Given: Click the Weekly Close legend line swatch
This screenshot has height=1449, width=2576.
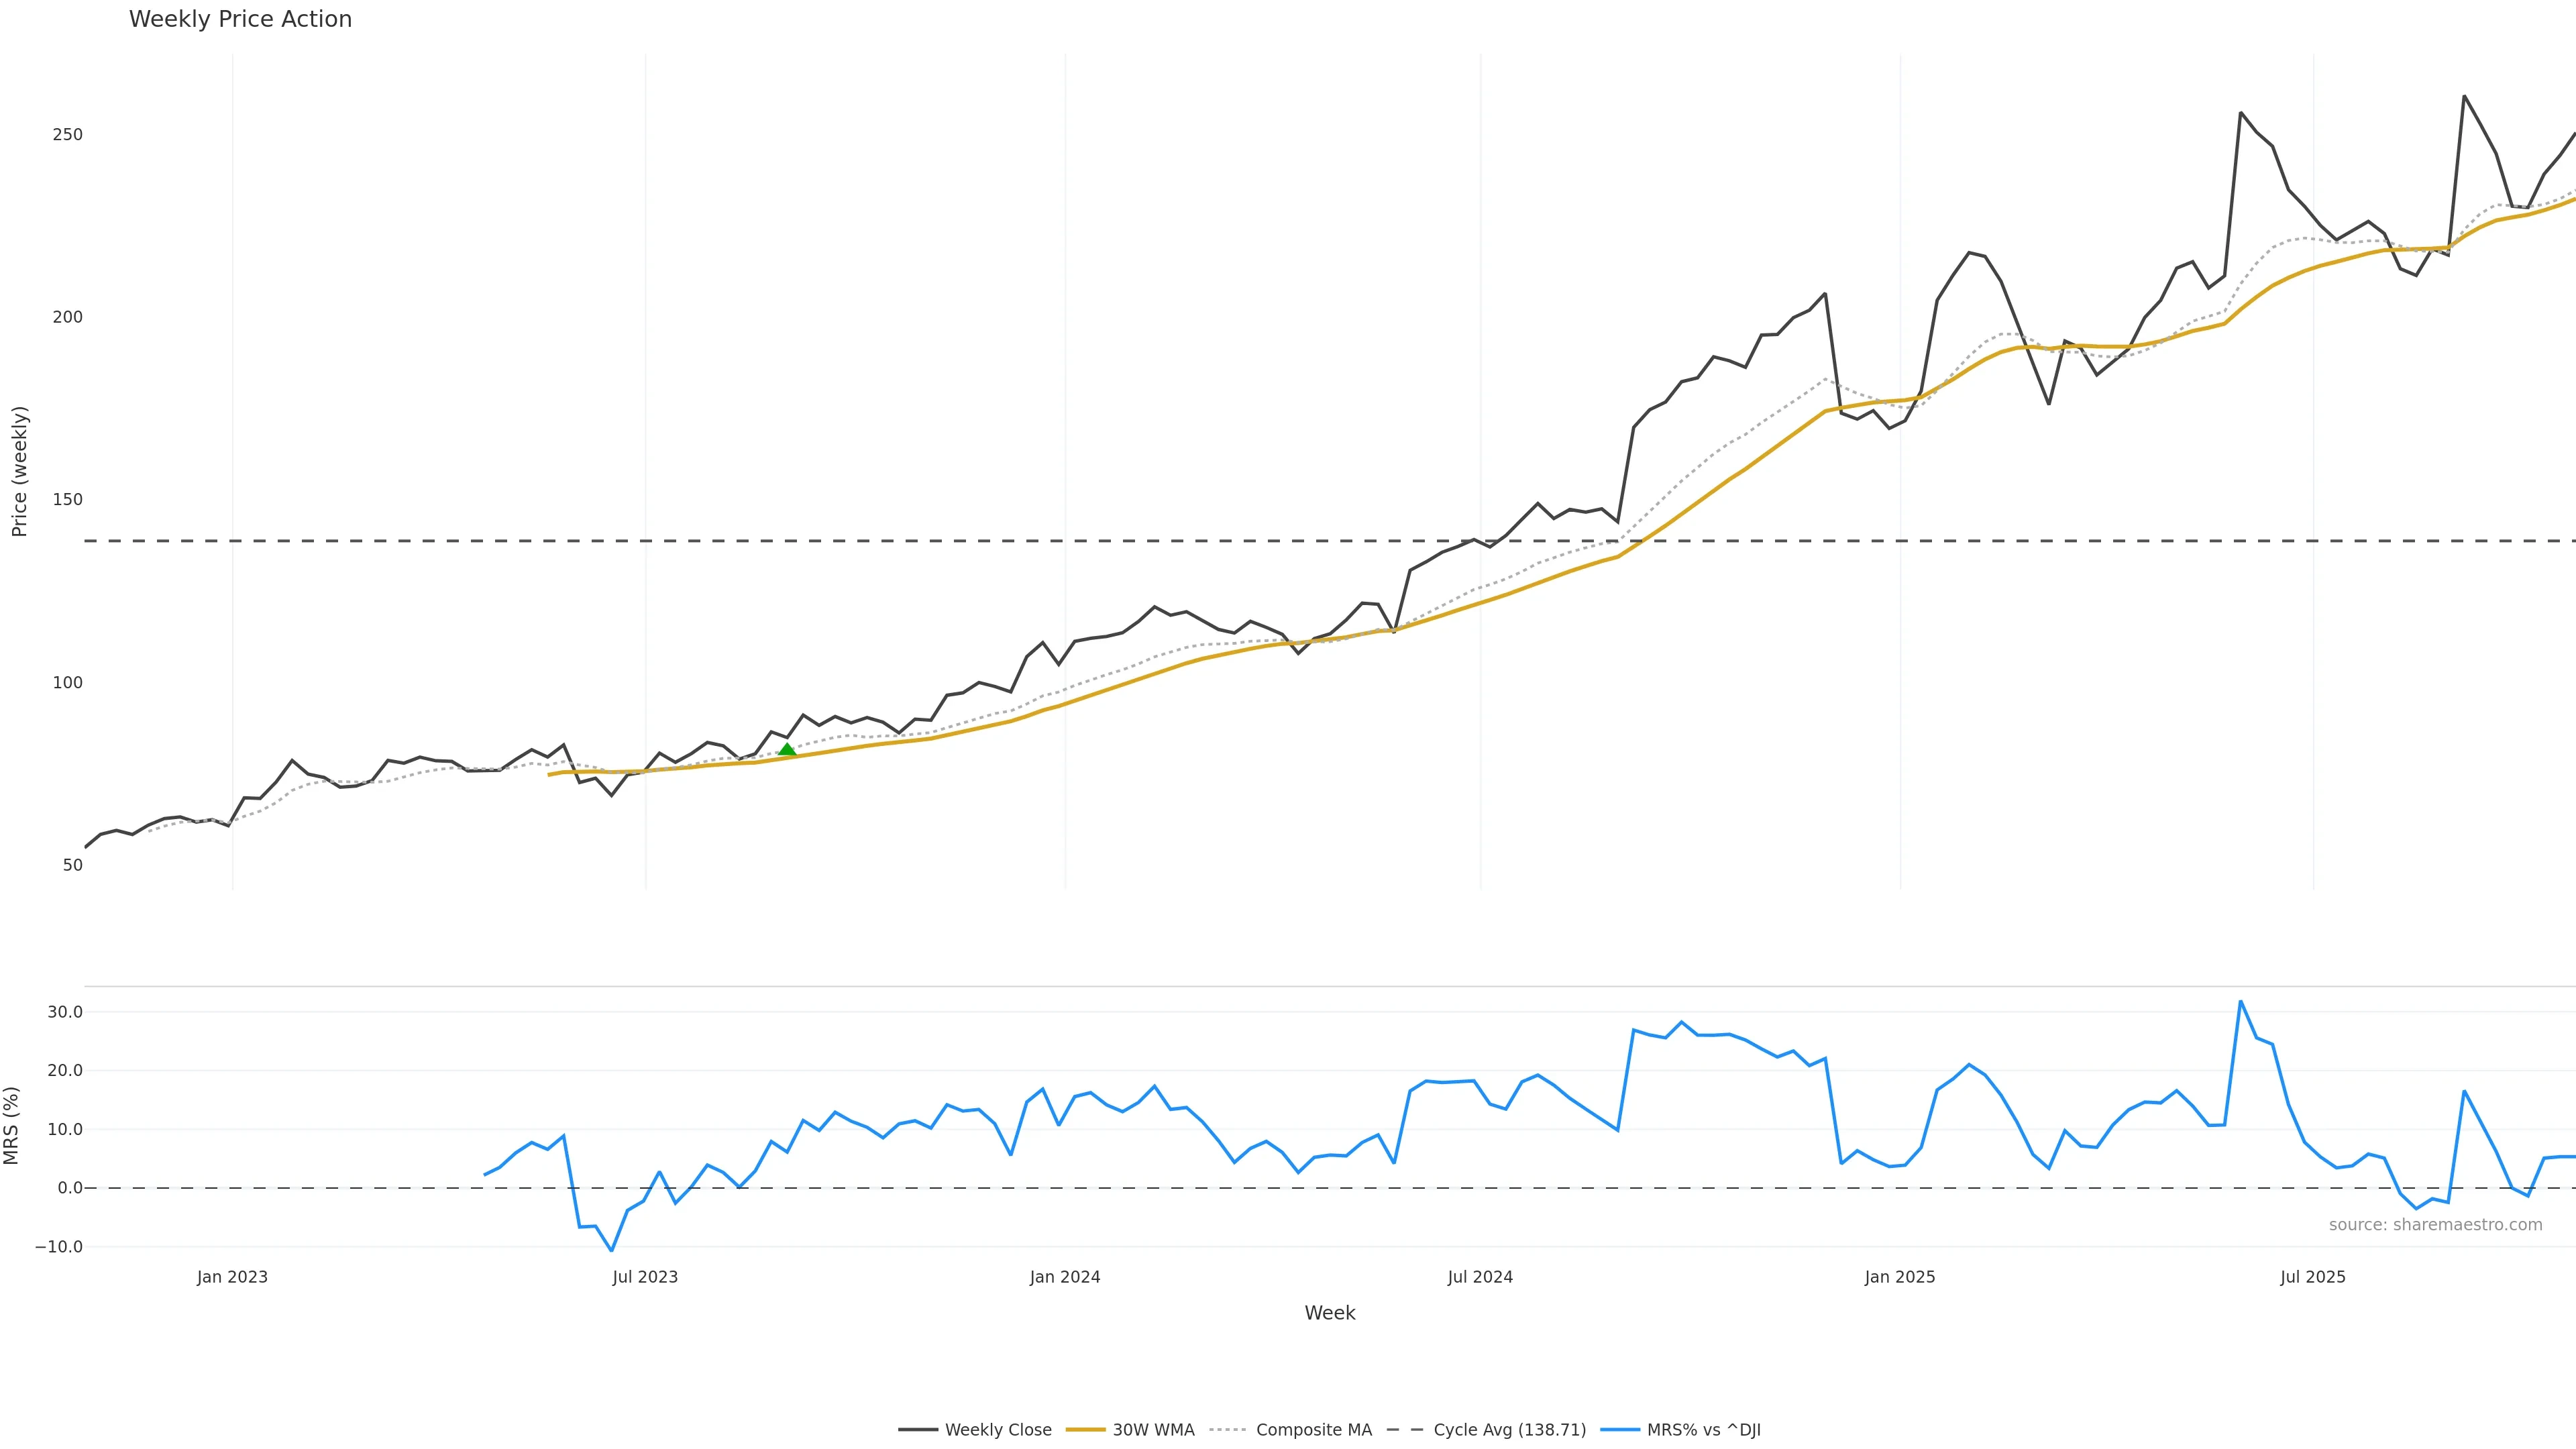Looking at the screenshot, I should [917, 1430].
